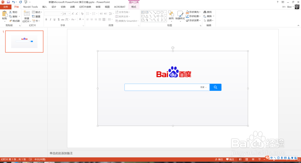301x163 pixels.
Task: Open Bee account menu
Action: click(x=290, y=7)
